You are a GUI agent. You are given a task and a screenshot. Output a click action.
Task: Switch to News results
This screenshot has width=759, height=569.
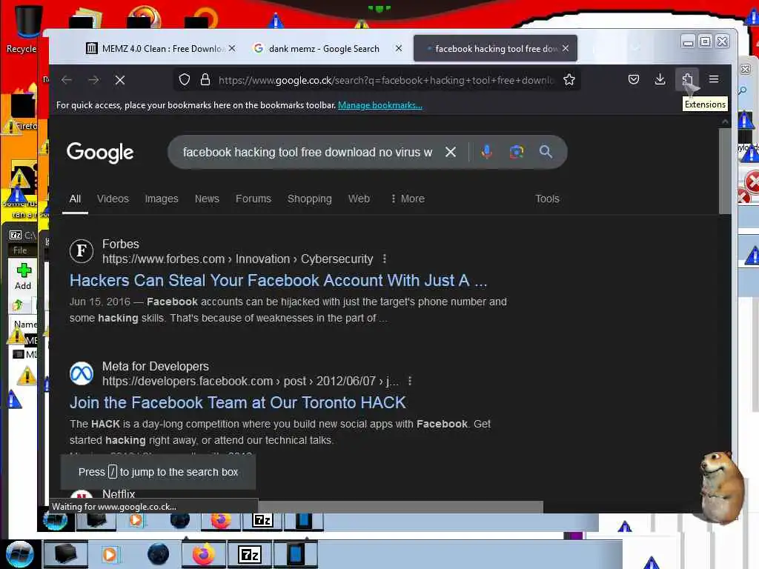pos(207,199)
